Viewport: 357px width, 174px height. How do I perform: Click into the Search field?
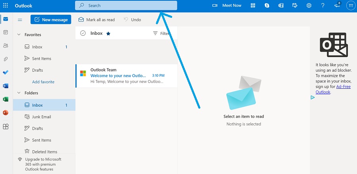(126, 6)
